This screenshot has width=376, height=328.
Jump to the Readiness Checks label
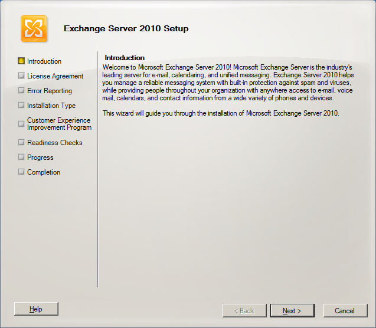point(54,143)
